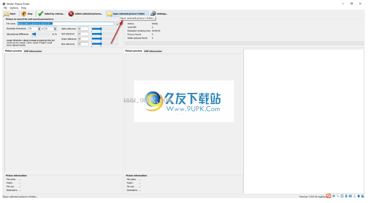
Task: Open the soft keyboard tray icon
Action: click(x=350, y=196)
